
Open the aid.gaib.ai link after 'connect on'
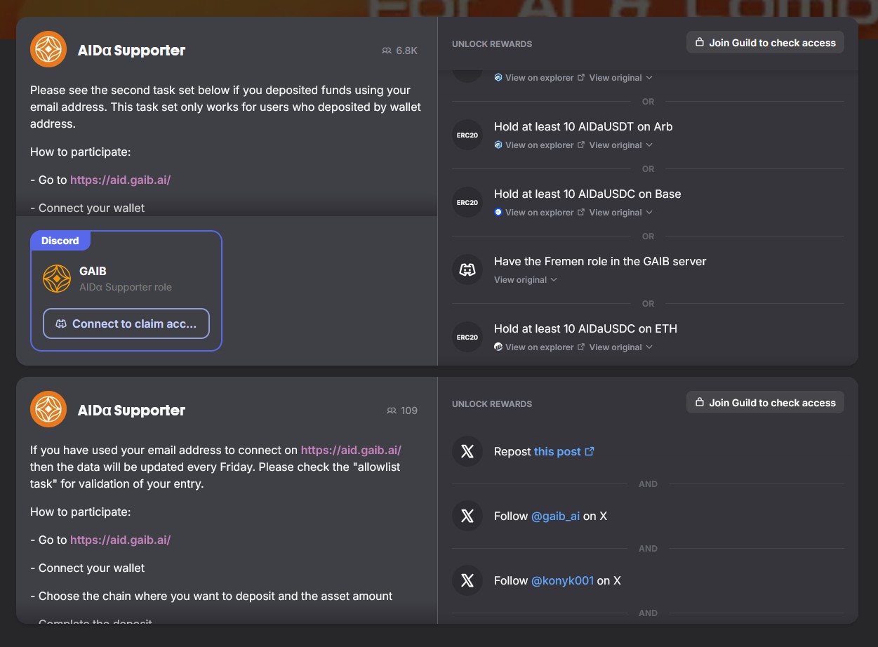pyautogui.click(x=351, y=450)
